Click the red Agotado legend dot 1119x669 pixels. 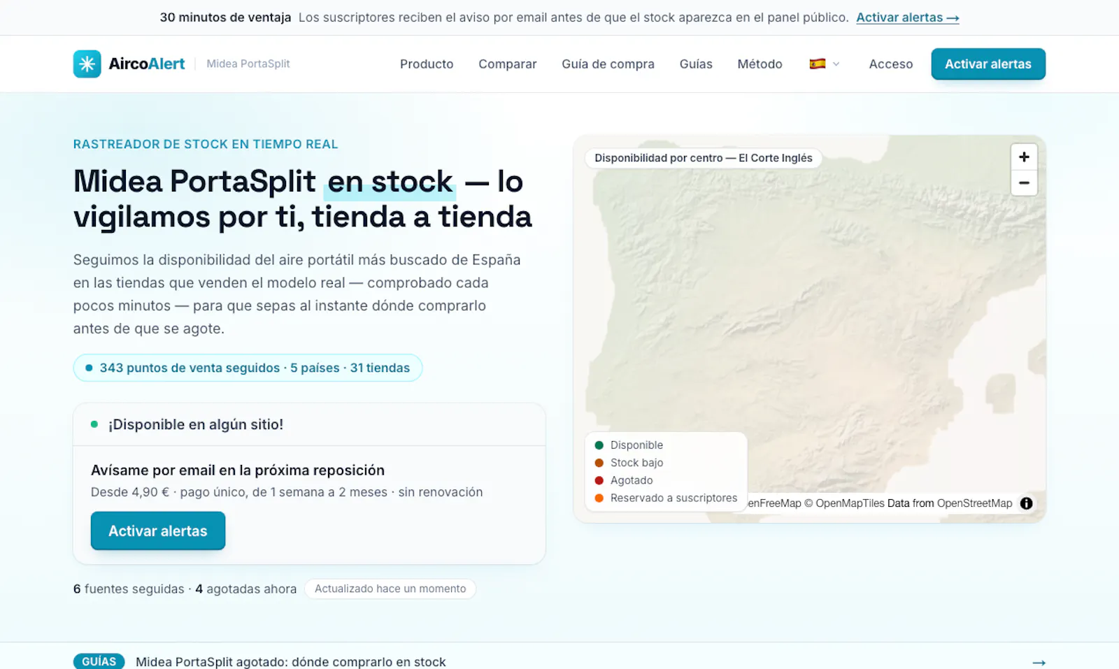599,480
